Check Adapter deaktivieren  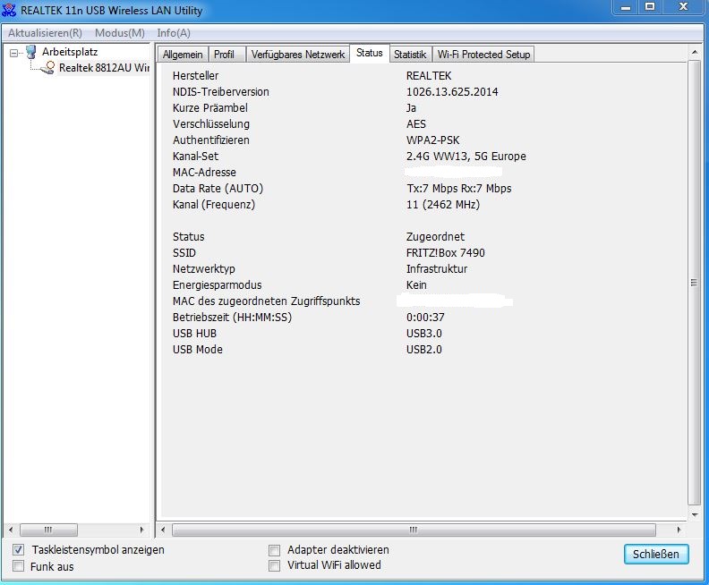(274, 550)
